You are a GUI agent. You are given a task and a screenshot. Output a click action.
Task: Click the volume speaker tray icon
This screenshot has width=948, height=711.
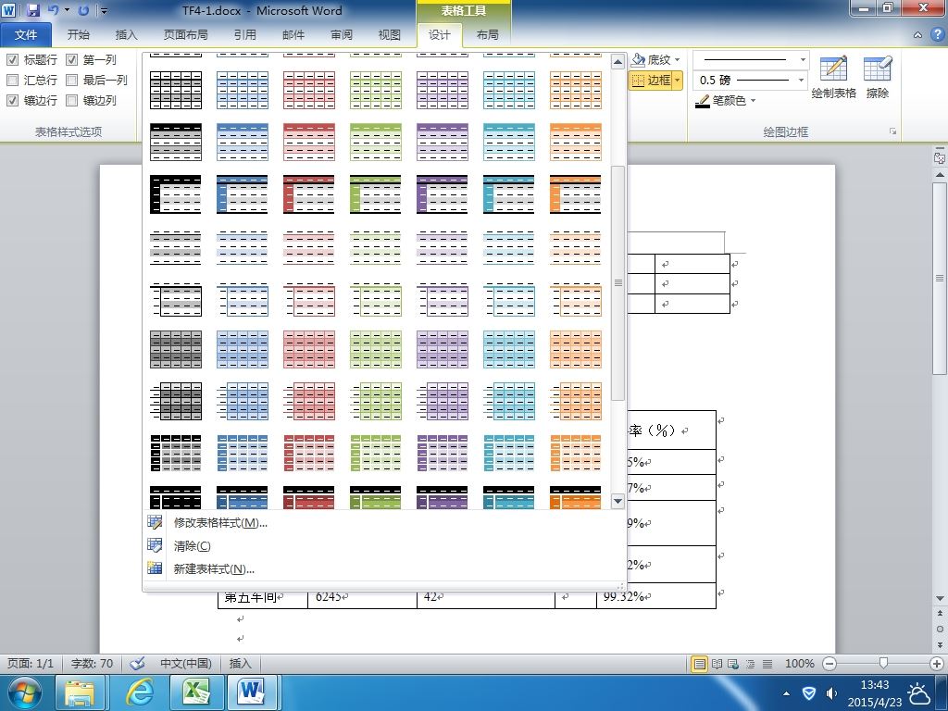pos(832,693)
